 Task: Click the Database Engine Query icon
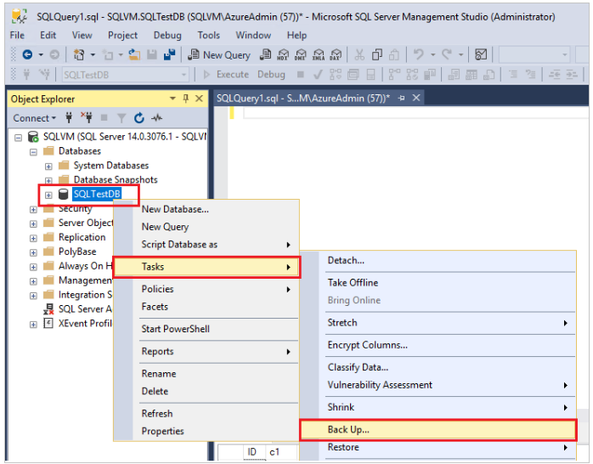click(265, 55)
